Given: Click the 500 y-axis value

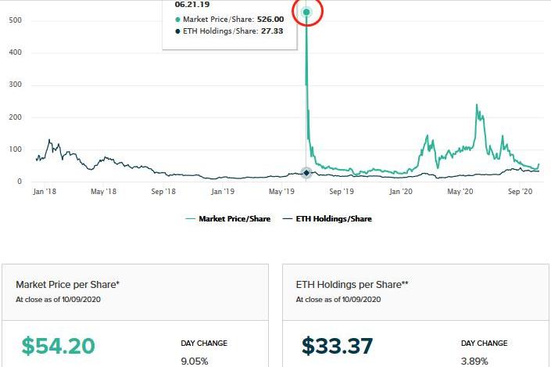Looking at the screenshot, I should click(15, 20).
